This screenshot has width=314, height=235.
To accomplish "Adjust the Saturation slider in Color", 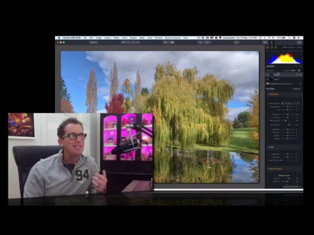I will click(x=287, y=154).
